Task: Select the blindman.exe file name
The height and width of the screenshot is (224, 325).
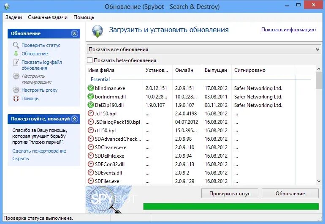Action: [110, 88]
